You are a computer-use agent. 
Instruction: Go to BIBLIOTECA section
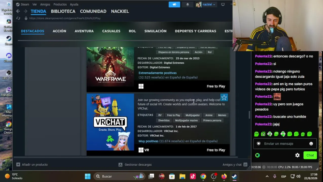63,11
